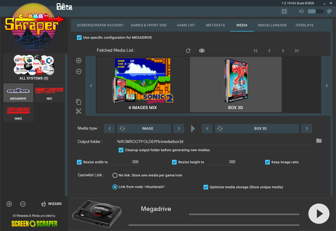336x231 pixels.
Task: Toggle Cleanup output folder before generating
Action: pos(121,150)
